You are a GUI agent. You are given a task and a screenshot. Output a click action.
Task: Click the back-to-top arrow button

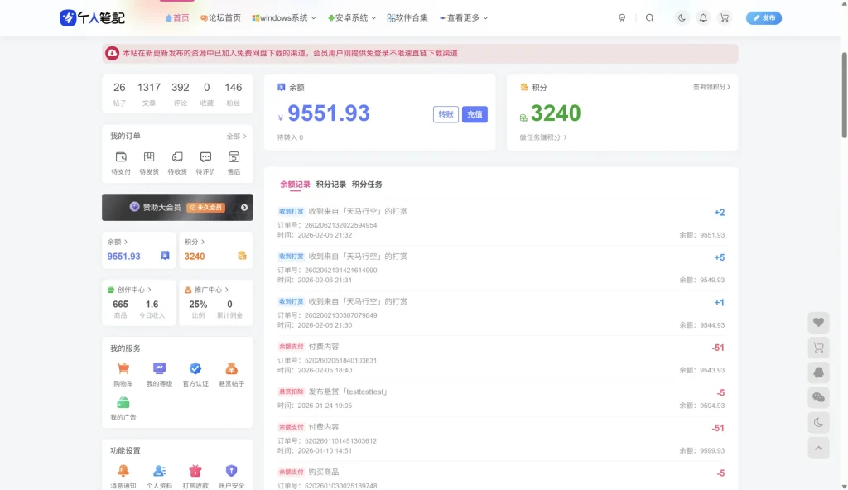click(x=818, y=448)
